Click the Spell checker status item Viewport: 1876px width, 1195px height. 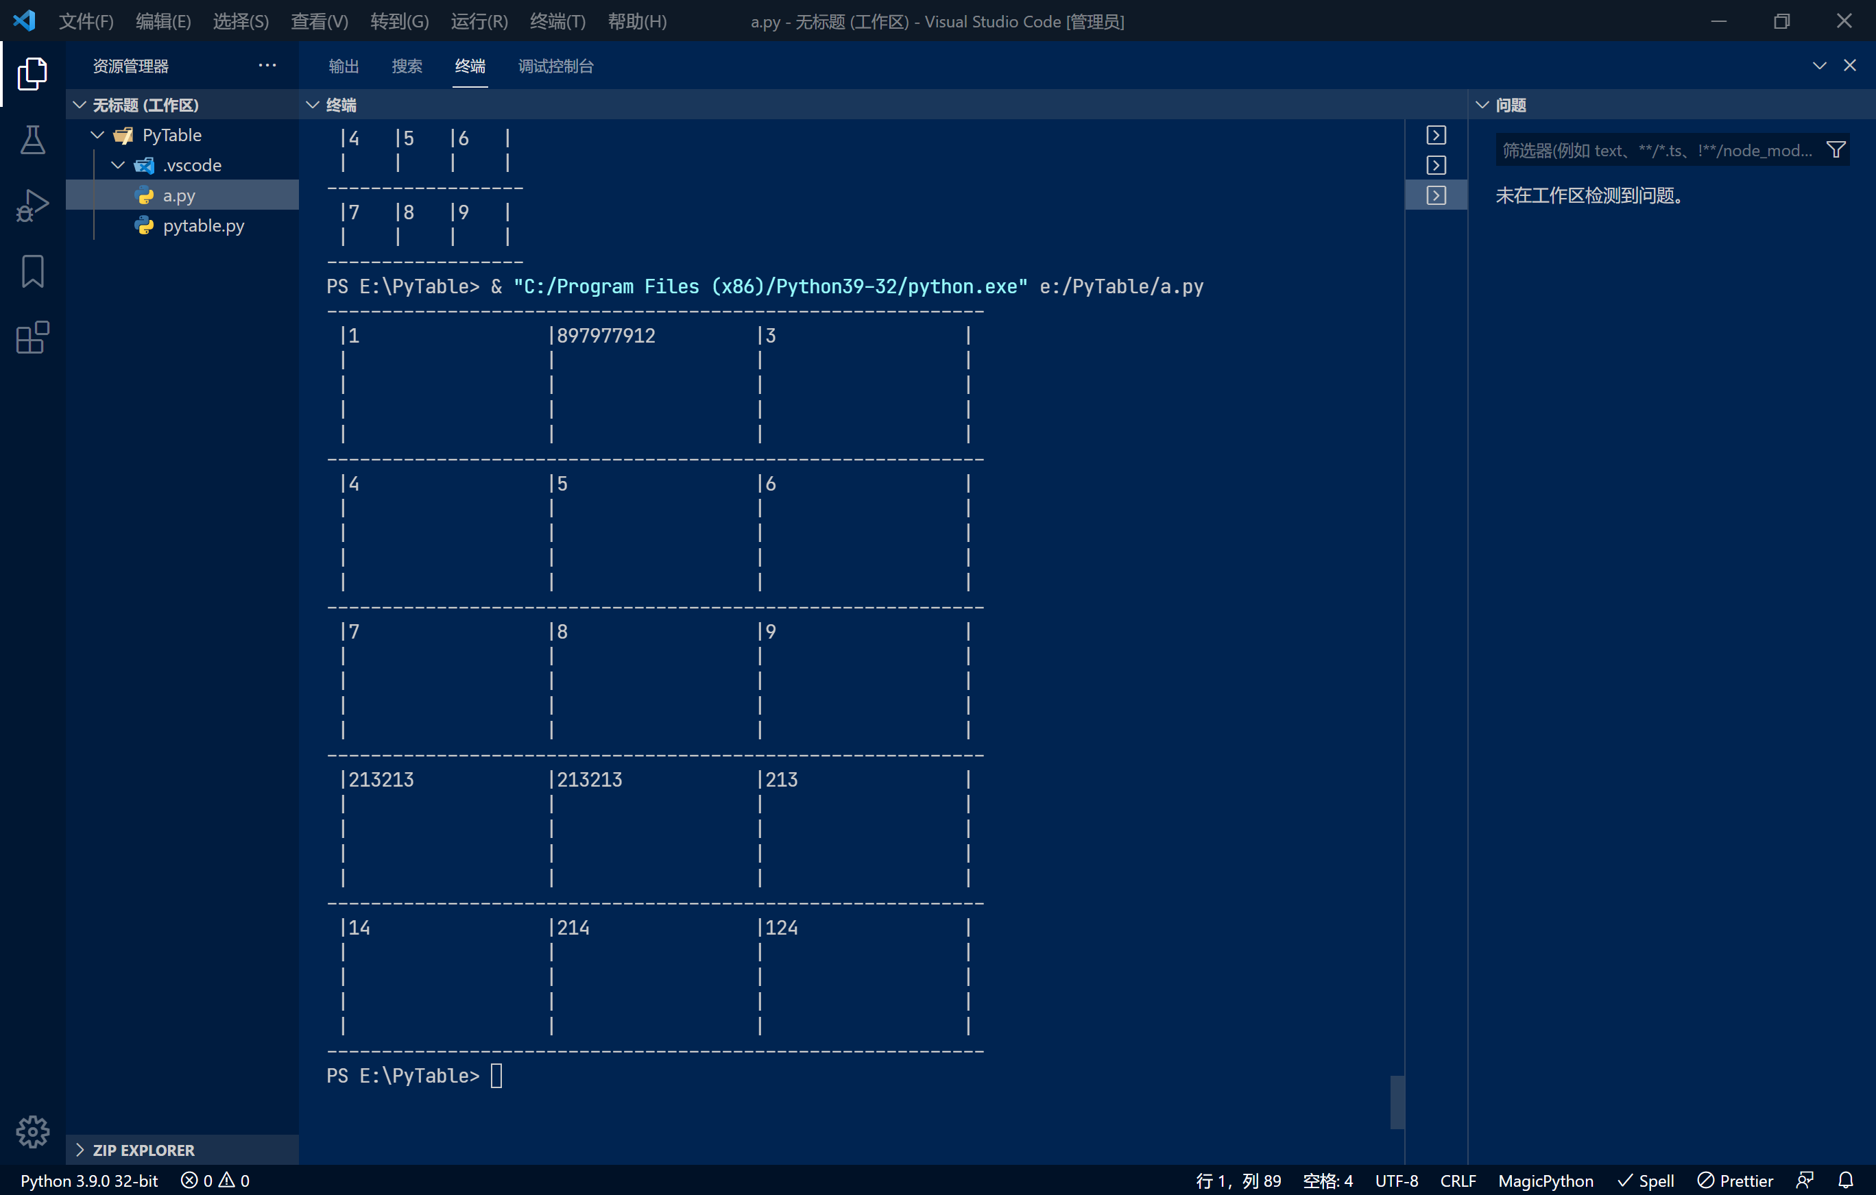(1646, 1180)
